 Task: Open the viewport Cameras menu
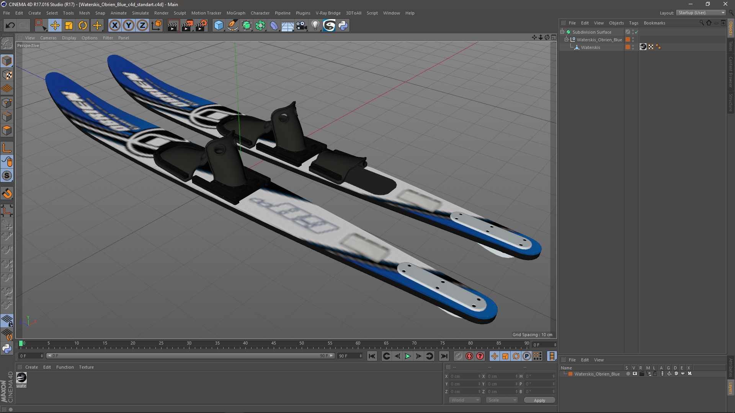pos(48,38)
